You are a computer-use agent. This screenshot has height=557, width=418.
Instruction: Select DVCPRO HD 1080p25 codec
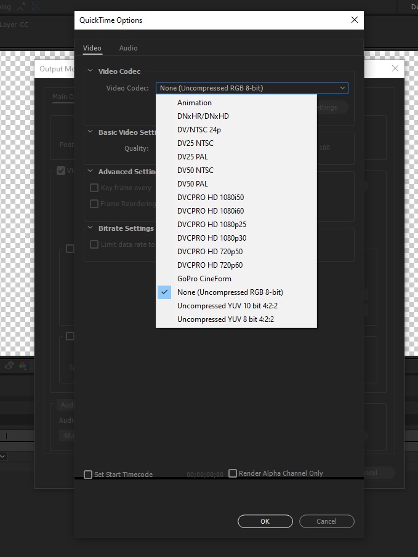tap(236, 225)
